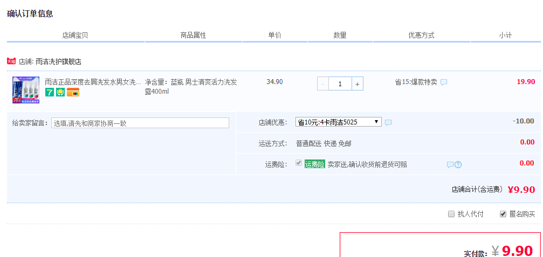Viewport: 543px width, 257px height.
Task: Click the 商品属性 column header
Action: (193, 35)
